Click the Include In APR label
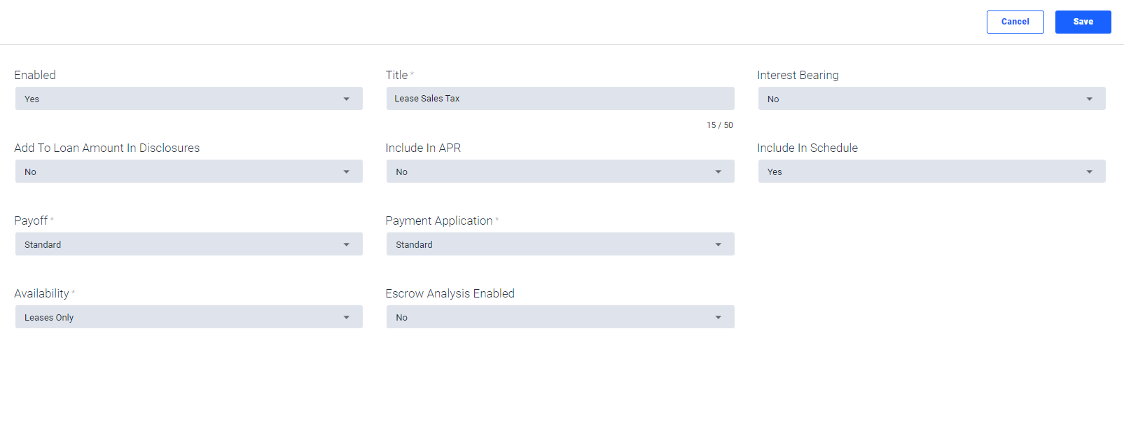The width and height of the screenshot is (1124, 427). 423,148
